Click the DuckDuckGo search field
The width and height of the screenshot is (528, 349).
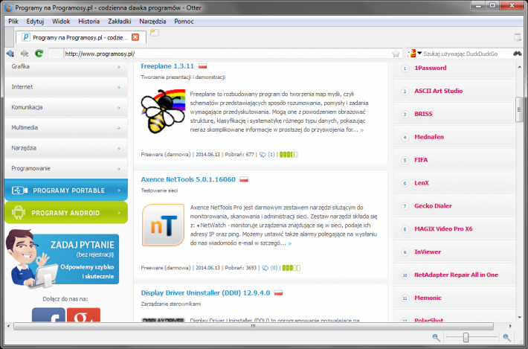pyautogui.click(x=466, y=54)
